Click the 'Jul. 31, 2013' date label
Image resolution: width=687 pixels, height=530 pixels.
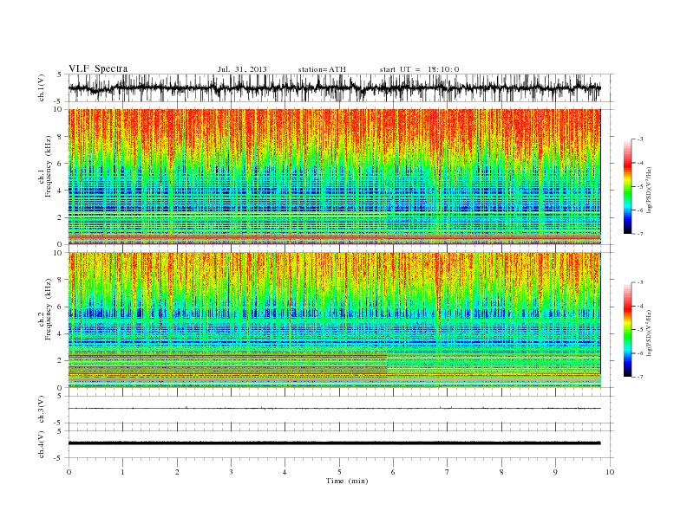pyautogui.click(x=242, y=69)
